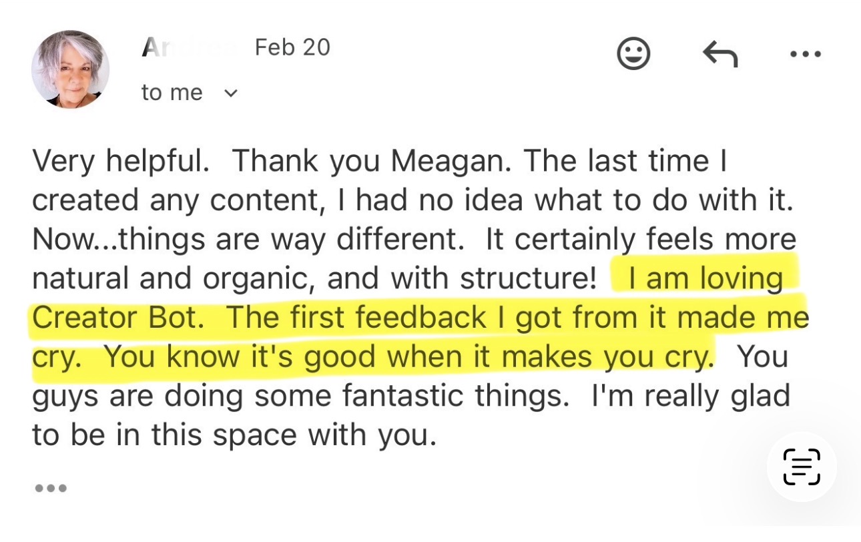Show trimmed content via bottom ellipsis

click(51, 488)
